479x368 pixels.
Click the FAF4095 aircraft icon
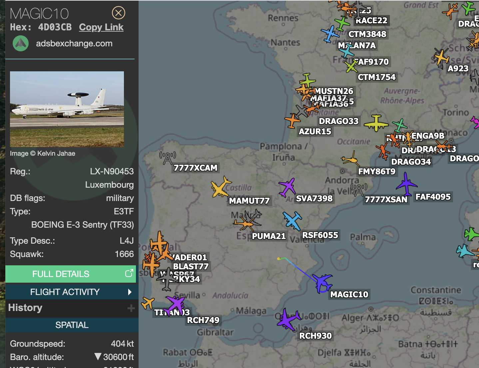coord(406,184)
